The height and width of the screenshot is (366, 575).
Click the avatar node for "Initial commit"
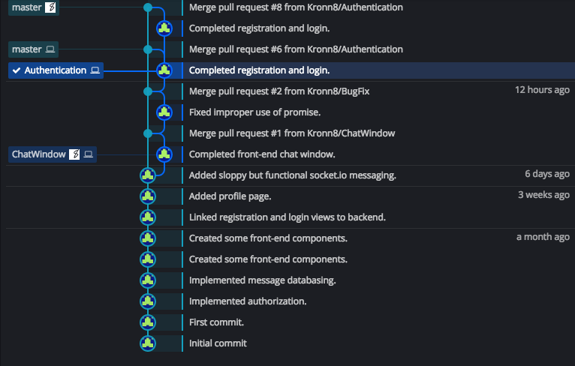[x=148, y=343]
